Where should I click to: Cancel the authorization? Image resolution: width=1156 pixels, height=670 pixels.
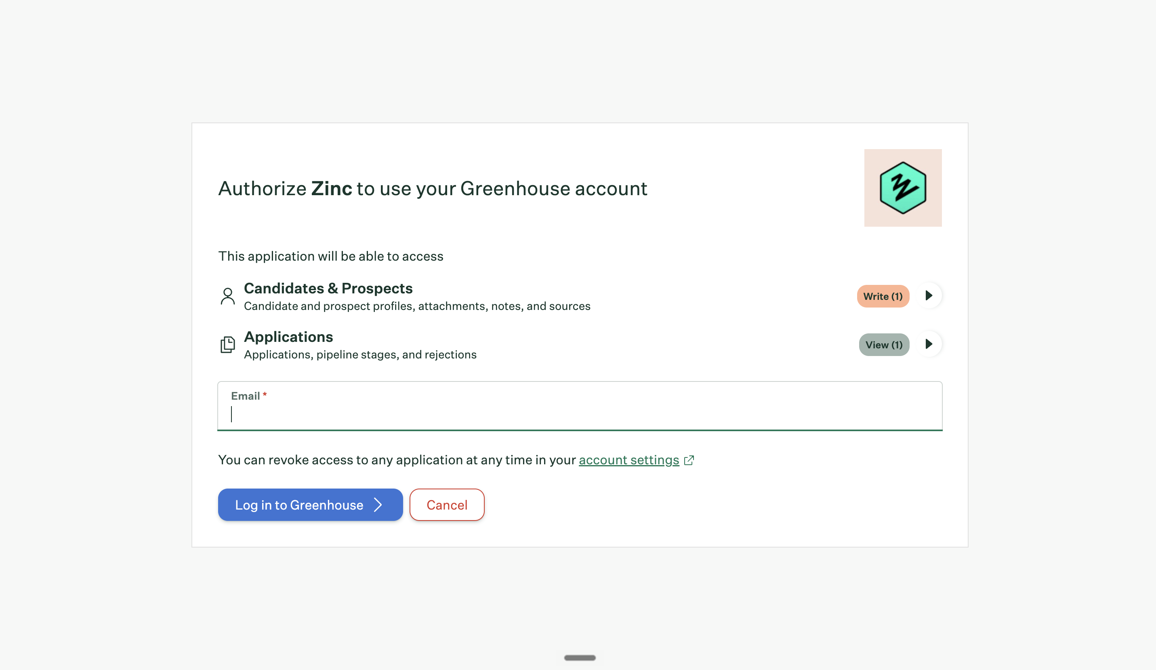[447, 505]
